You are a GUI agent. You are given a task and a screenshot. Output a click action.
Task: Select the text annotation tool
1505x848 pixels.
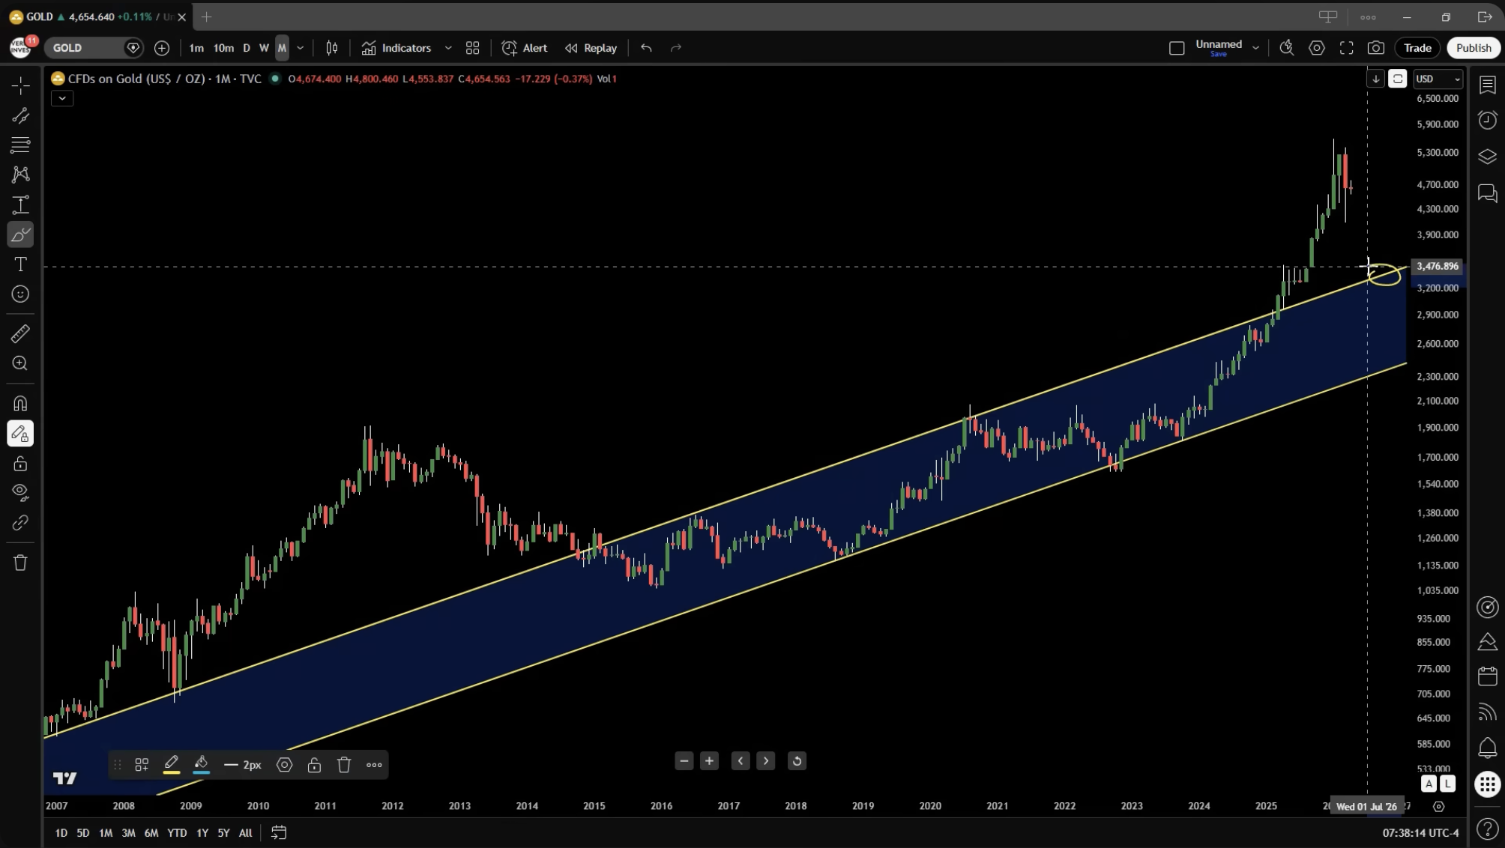point(20,264)
